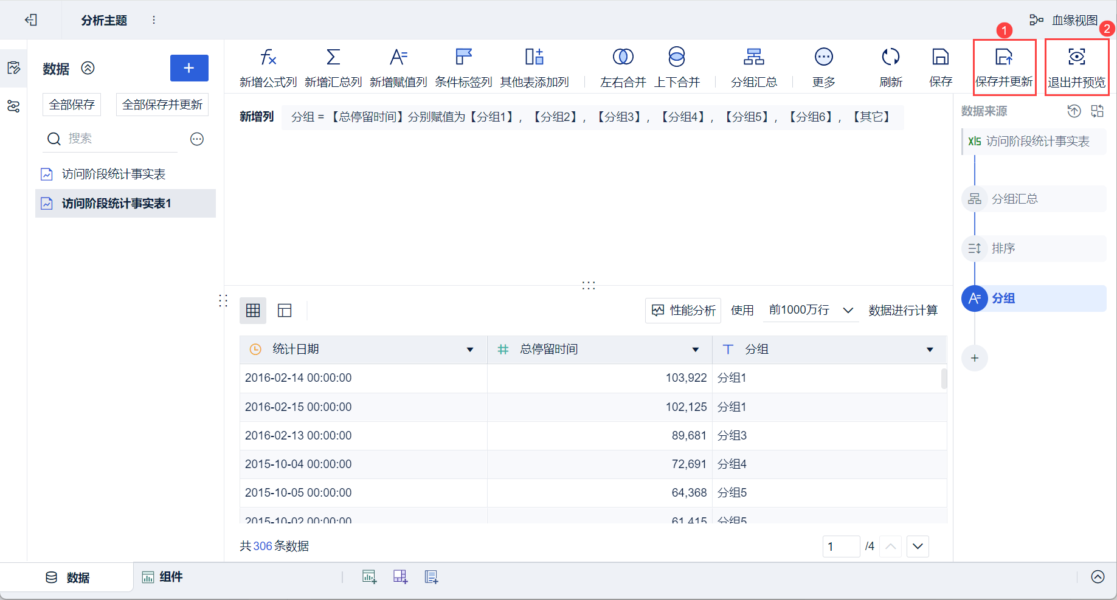Screen dimensions: 1117x600
Task: Add an assignment column (新增赋值列)
Action: pyautogui.click(x=398, y=68)
